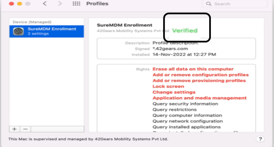The width and height of the screenshot is (274, 147).
Task: Click 'Query network configuration'
Action: tap(188, 121)
